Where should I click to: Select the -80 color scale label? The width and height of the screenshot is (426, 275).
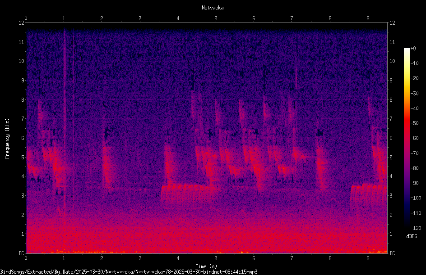(x=415, y=168)
